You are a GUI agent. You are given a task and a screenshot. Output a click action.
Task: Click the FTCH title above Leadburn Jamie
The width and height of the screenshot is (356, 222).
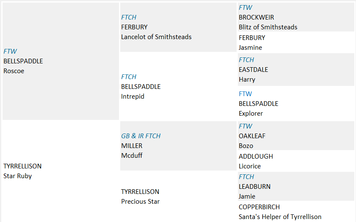[246, 177]
